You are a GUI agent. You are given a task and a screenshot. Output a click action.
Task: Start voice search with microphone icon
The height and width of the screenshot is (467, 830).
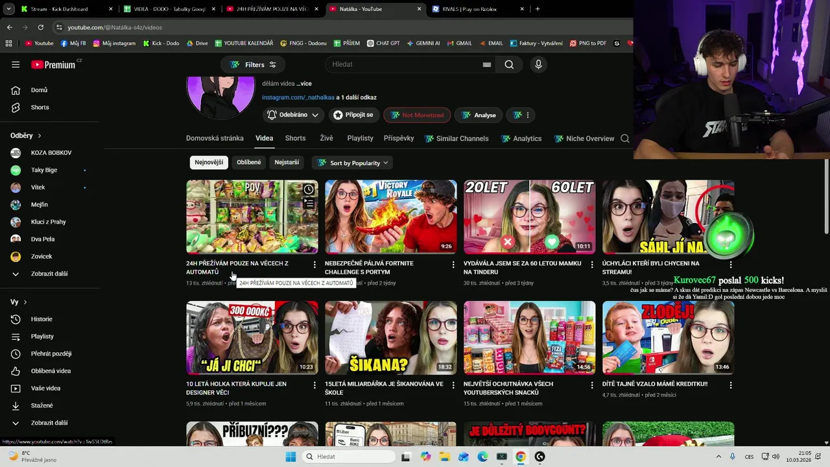point(538,64)
